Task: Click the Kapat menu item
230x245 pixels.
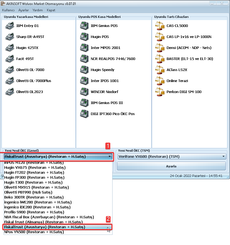Action: point(51,10)
